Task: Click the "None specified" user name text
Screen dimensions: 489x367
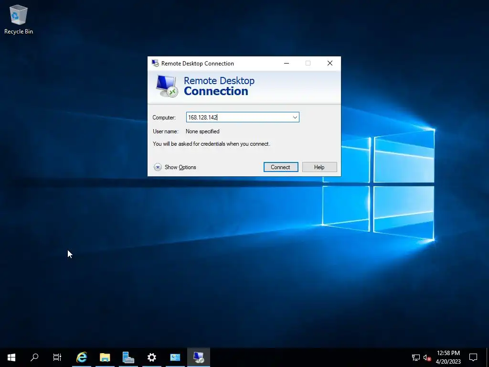Action: tap(202, 131)
